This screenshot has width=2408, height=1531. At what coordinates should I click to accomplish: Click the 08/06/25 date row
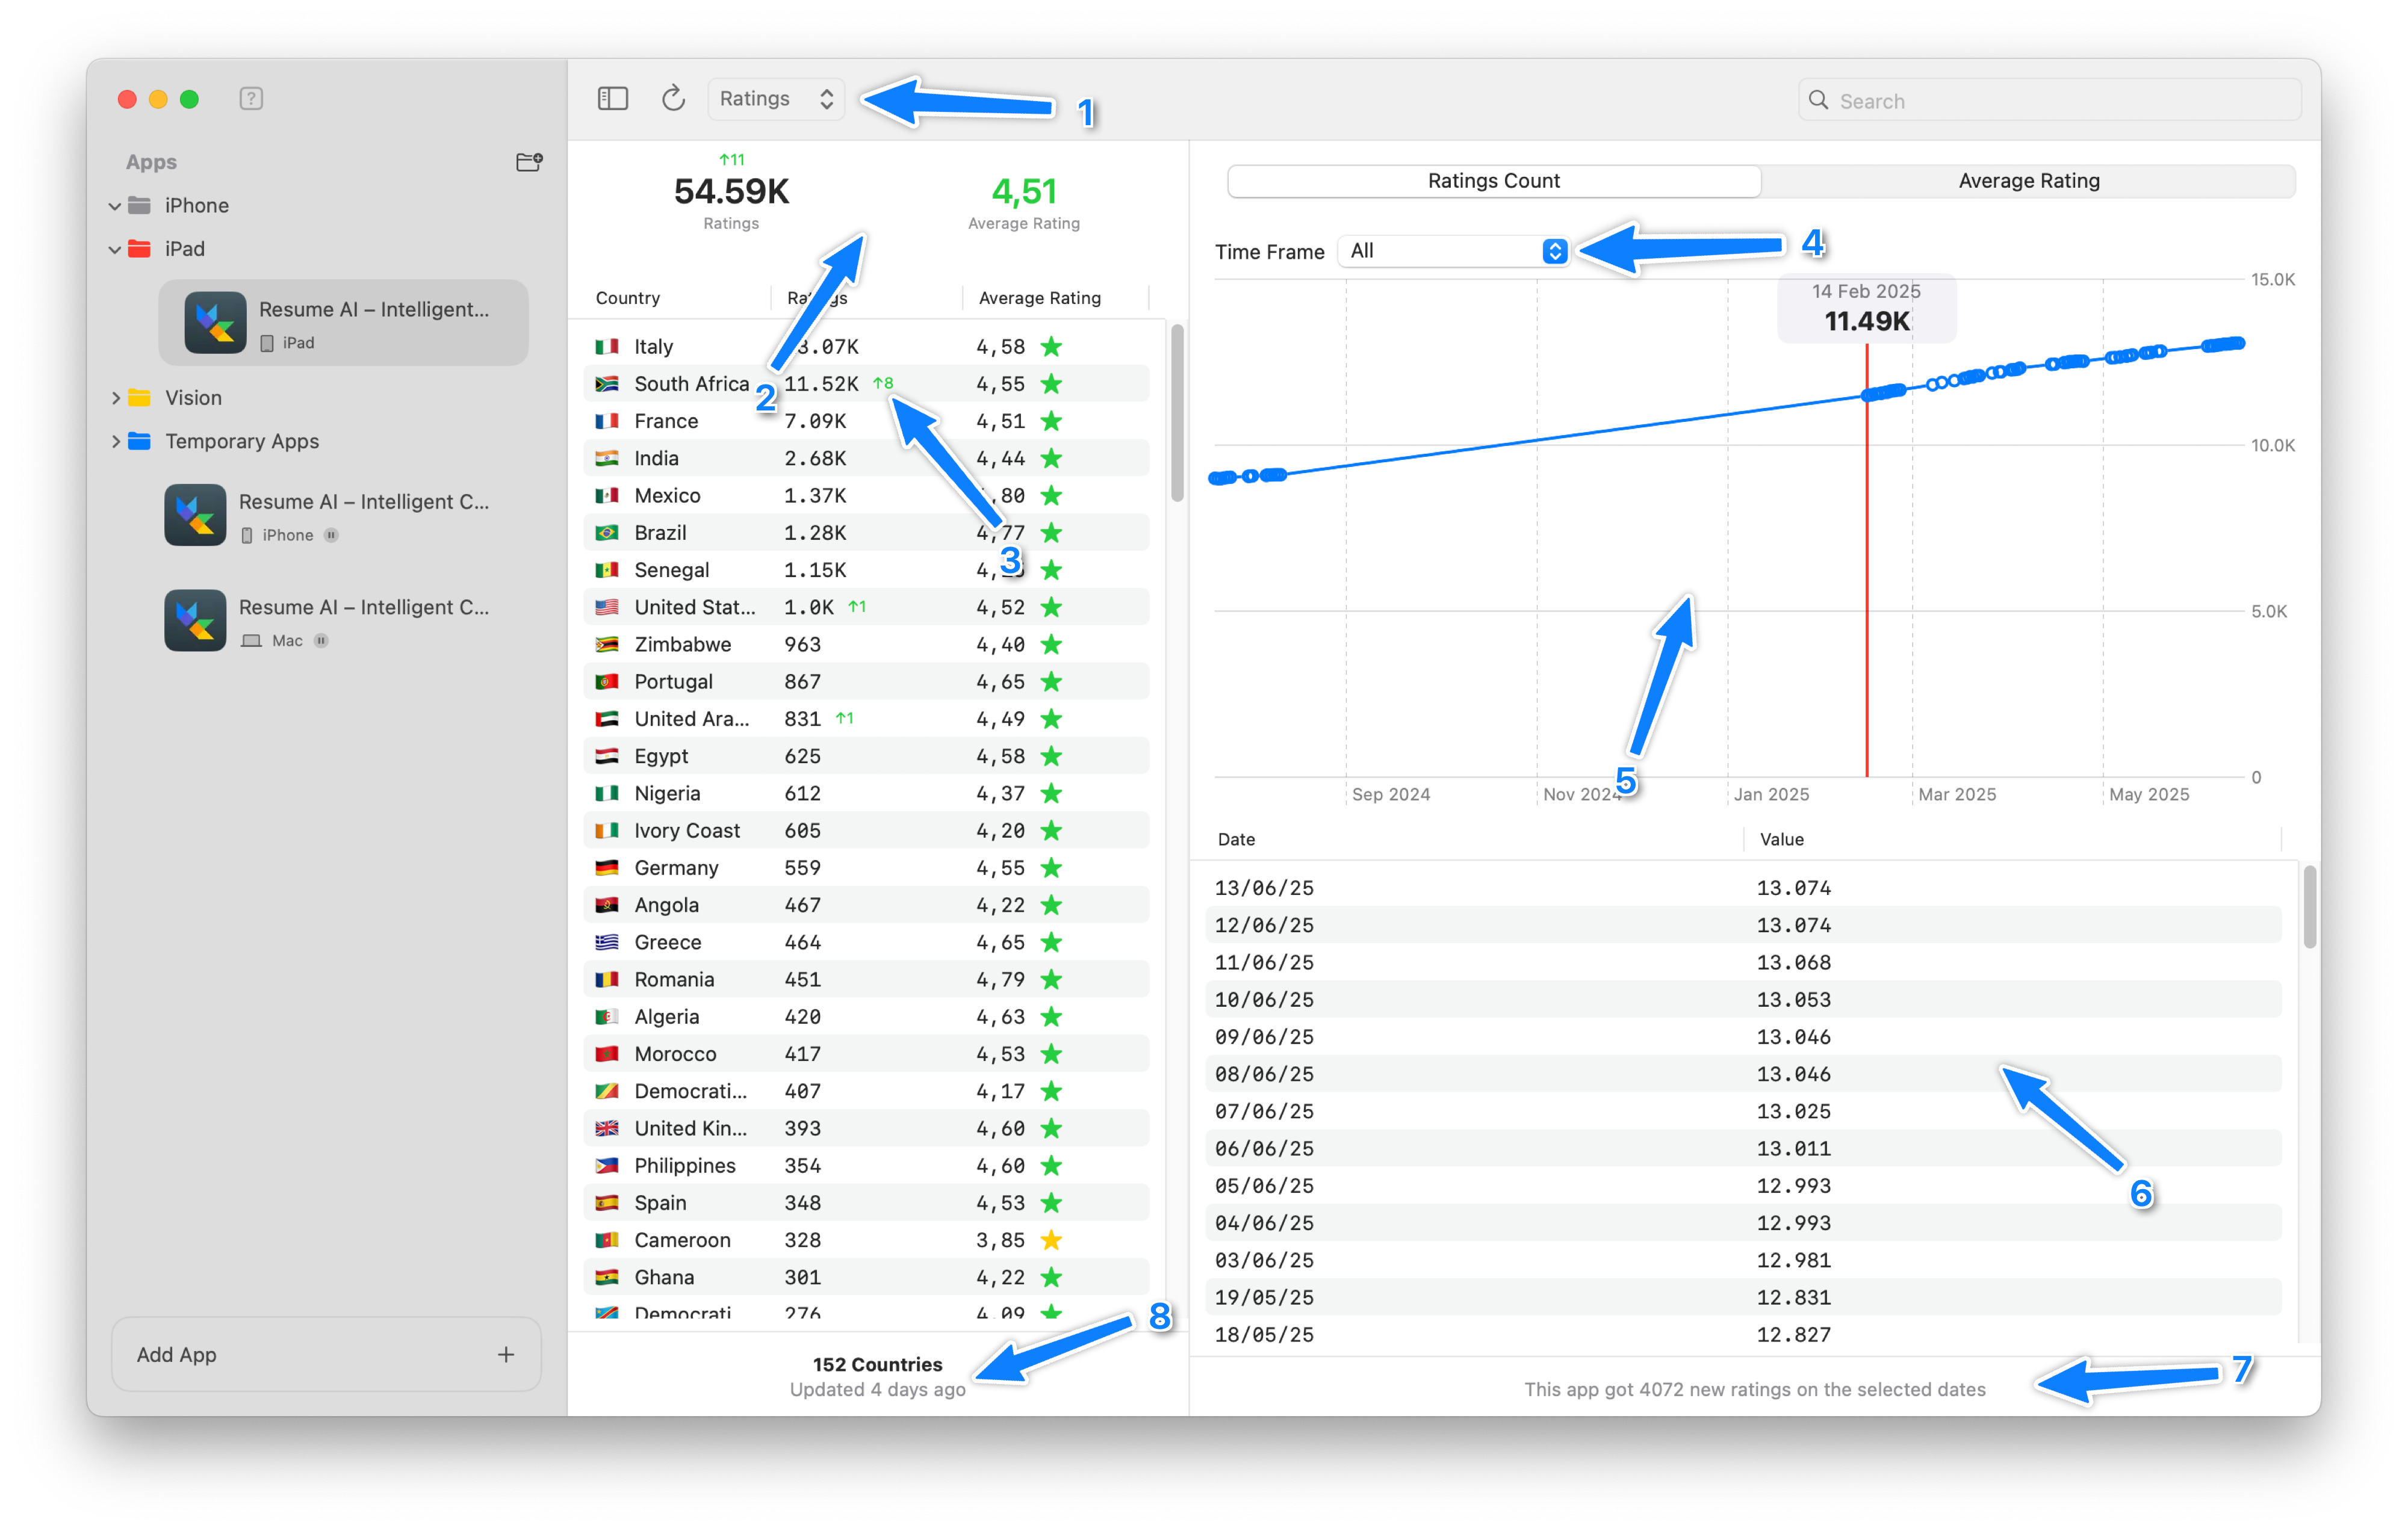1743,1074
